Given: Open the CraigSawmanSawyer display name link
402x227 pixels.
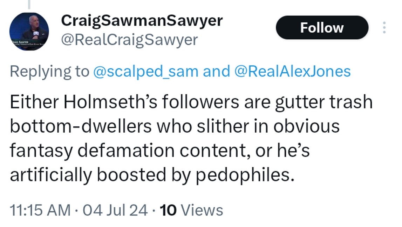Looking at the screenshot, I should pyautogui.click(x=142, y=21).
